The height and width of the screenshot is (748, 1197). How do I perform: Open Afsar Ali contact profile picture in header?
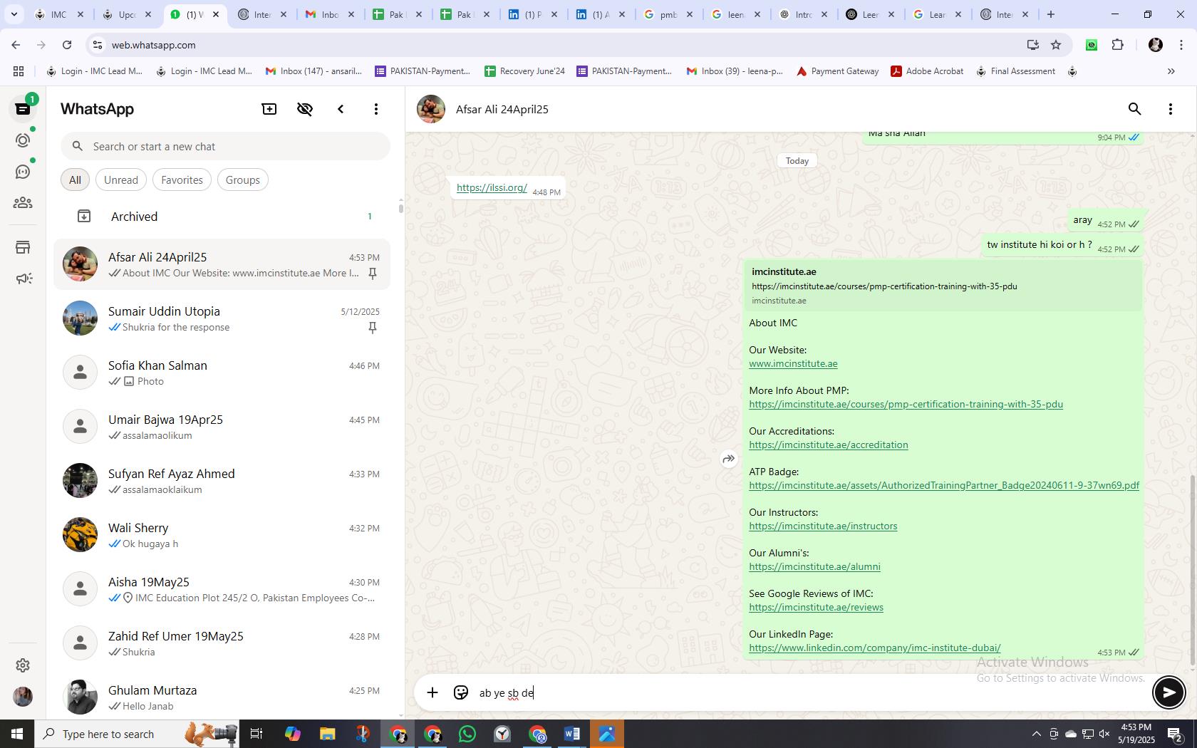pyautogui.click(x=431, y=109)
